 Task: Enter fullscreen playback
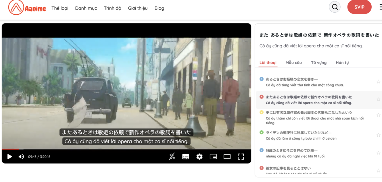tap(241, 156)
